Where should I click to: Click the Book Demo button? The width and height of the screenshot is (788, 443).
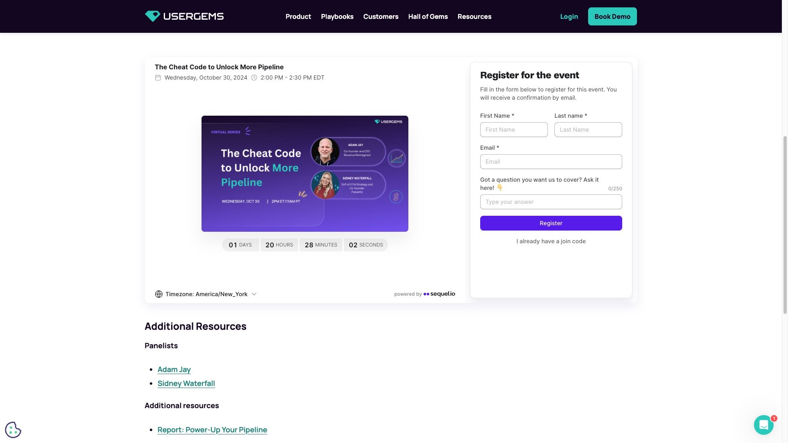pyautogui.click(x=612, y=16)
